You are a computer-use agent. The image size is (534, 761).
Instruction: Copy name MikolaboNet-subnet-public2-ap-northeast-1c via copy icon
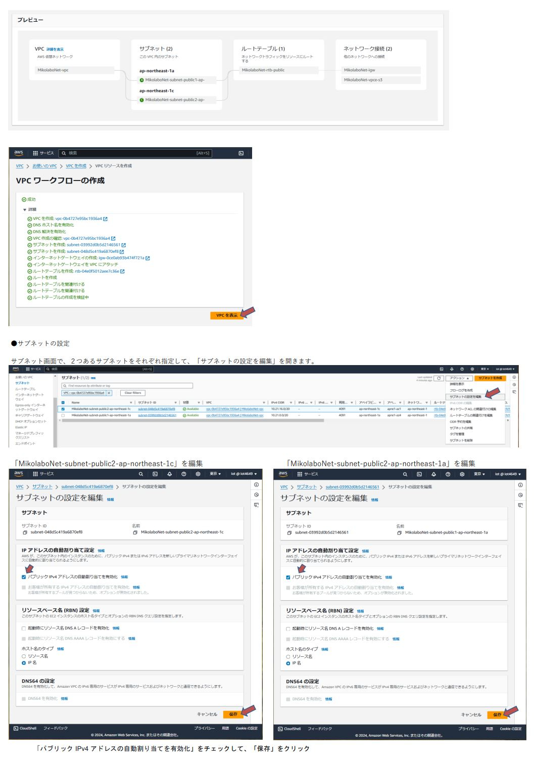(135, 532)
